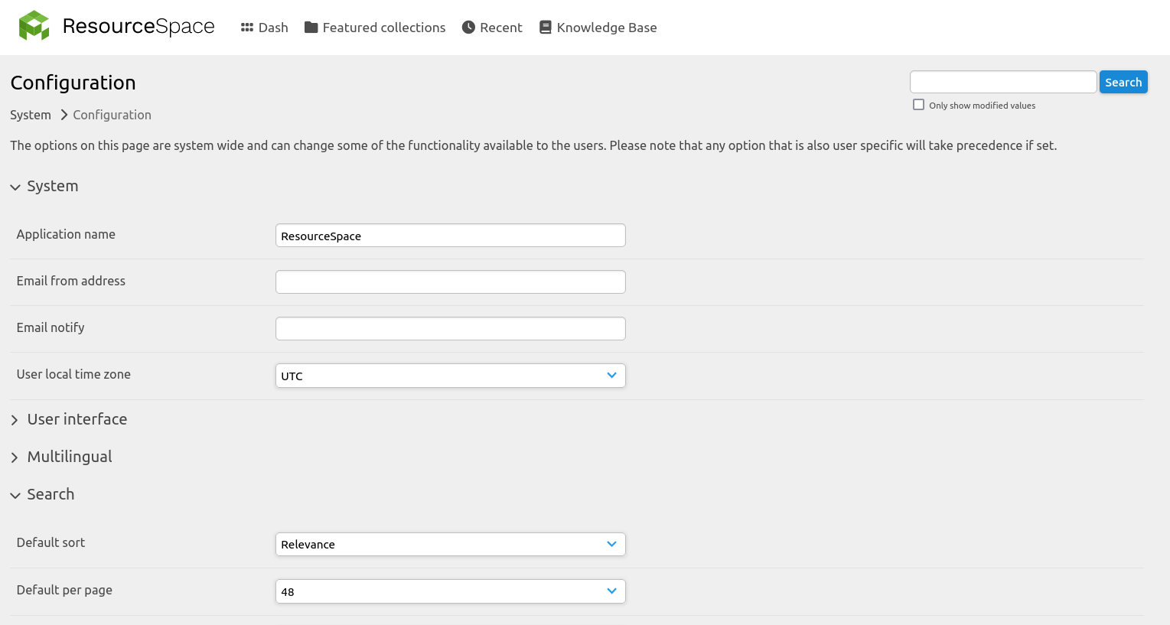Image resolution: width=1170 pixels, height=625 pixels.
Task: Click the Configuration page heading
Action: (x=73, y=83)
